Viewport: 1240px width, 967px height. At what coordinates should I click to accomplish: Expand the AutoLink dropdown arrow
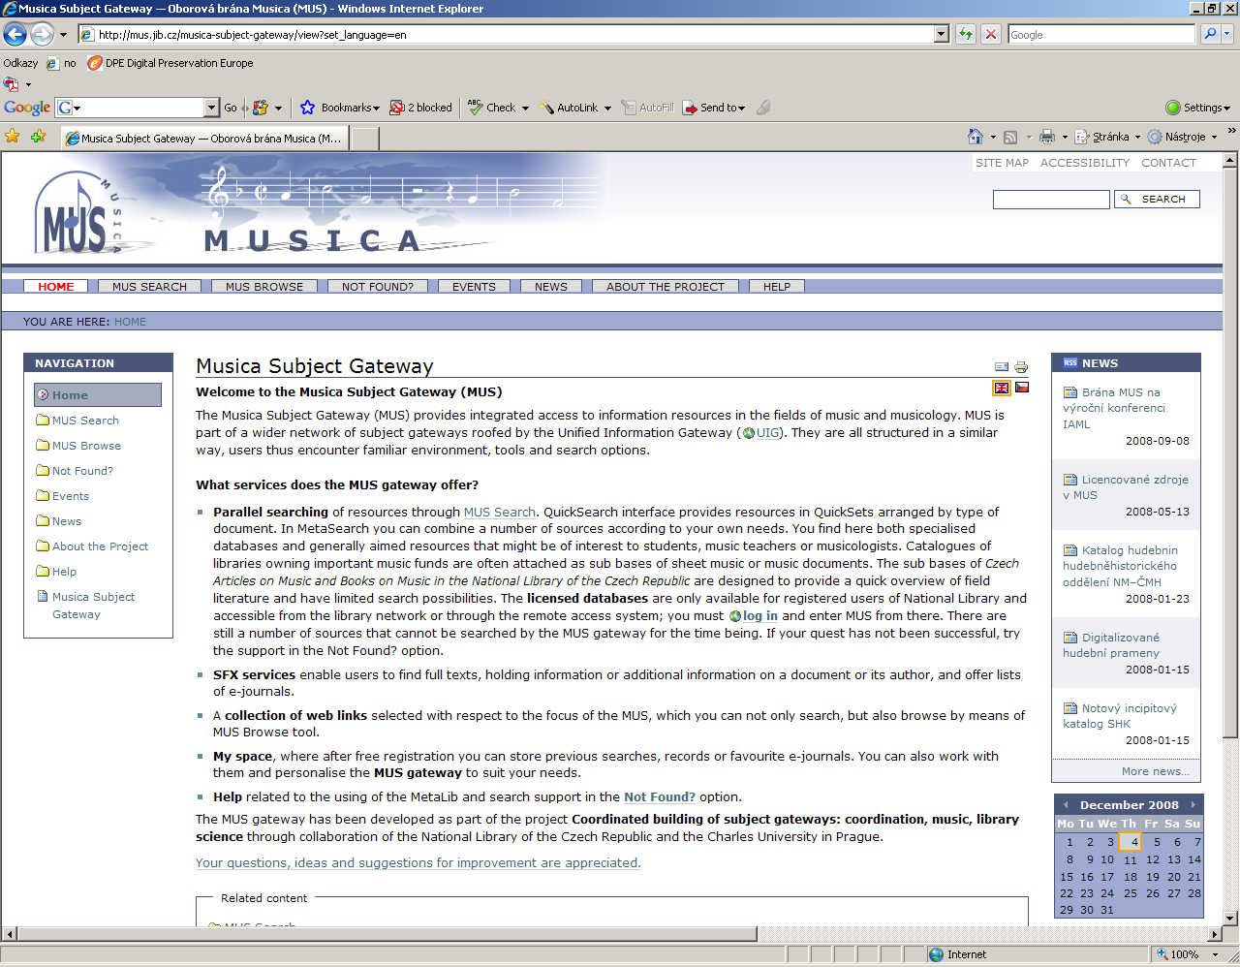coord(607,108)
